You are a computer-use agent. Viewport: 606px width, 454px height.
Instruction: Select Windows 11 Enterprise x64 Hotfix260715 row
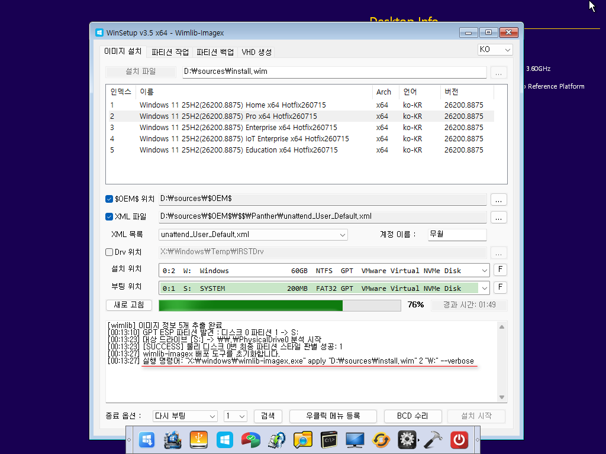[x=301, y=128]
